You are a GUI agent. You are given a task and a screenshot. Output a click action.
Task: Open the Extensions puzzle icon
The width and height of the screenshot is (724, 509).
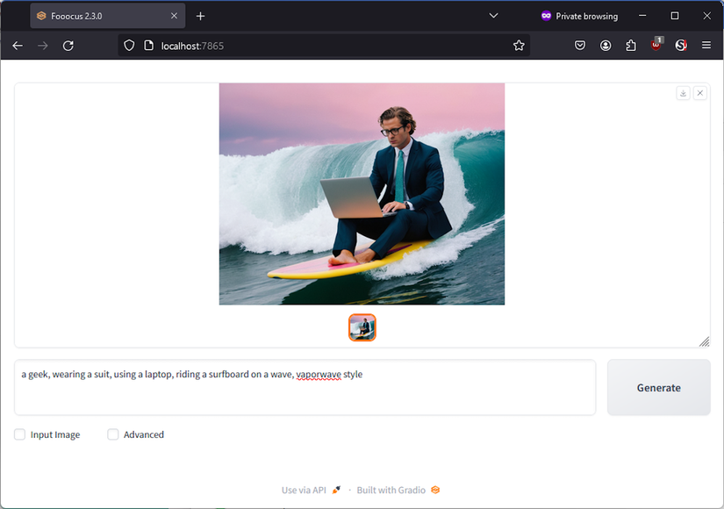point(631,46)
